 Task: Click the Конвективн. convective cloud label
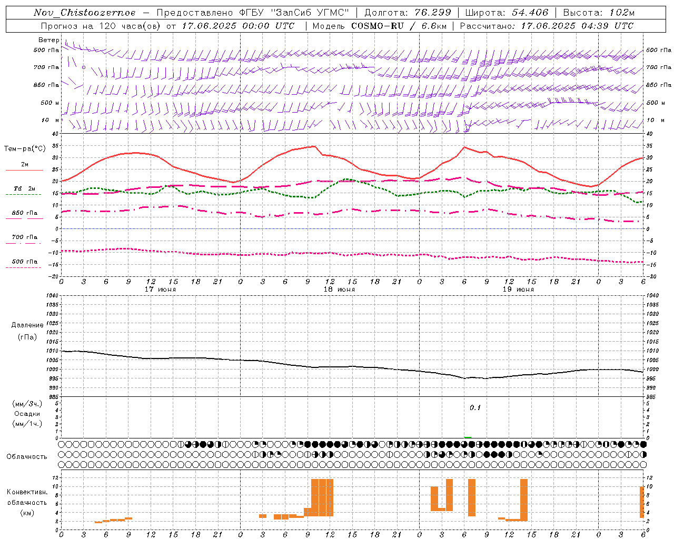27,492
